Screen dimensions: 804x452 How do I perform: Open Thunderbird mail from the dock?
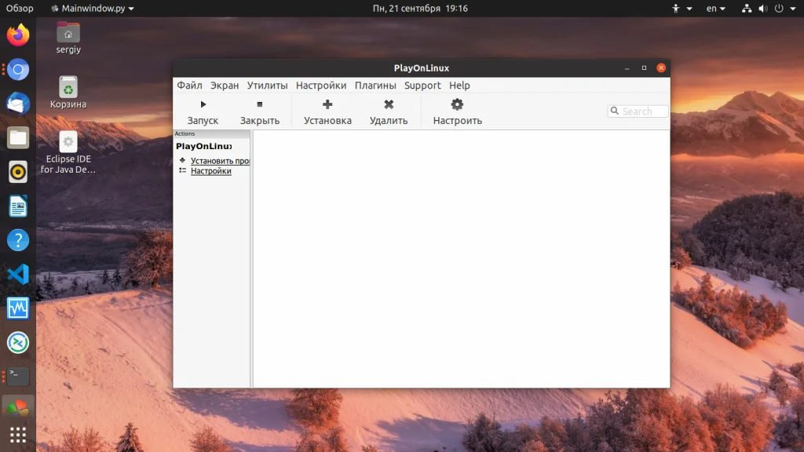(x=18, y=104)
